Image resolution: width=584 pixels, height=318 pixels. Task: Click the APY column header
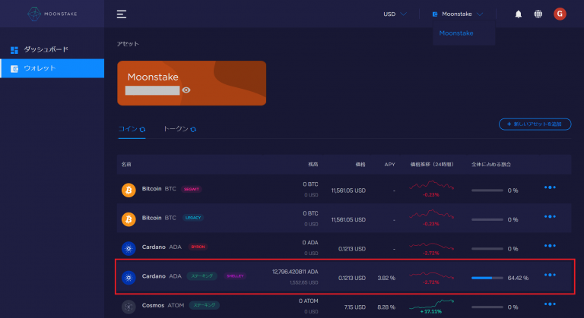click(389, 165)
